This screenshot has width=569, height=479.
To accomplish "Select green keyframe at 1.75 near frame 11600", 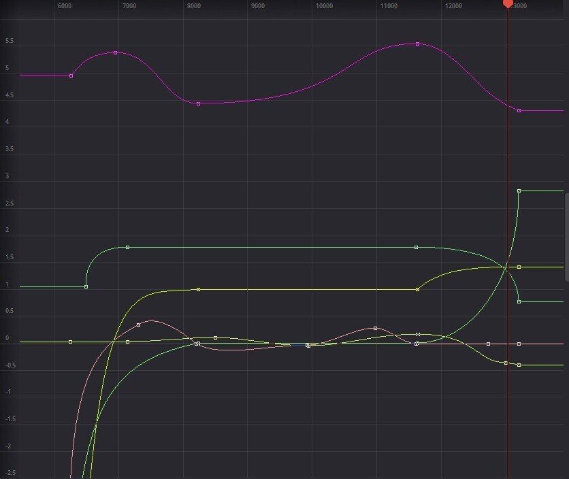I will 417,248.
